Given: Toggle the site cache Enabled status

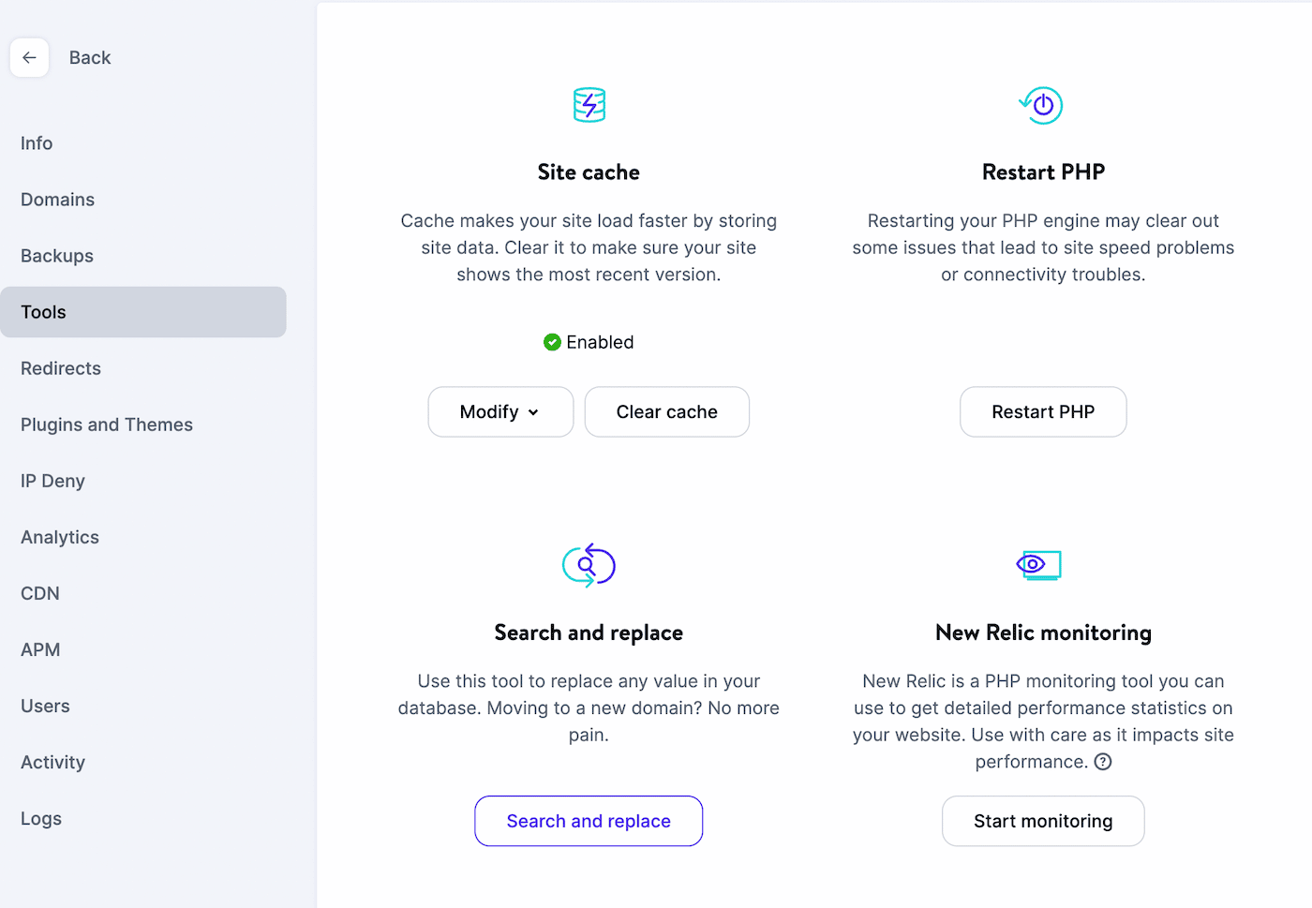Looking at the screenshot, I should (x=589, y=342).
